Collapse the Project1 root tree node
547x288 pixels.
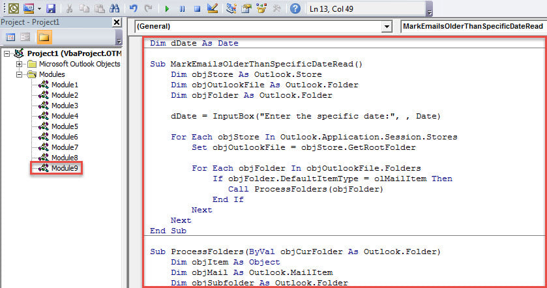(7, 53)
